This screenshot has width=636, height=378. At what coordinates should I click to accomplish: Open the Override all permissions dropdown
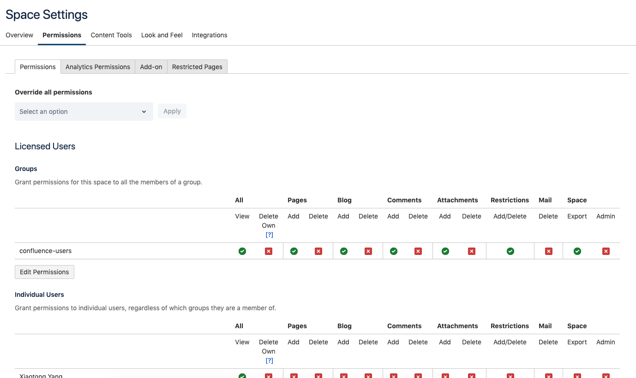[84, 112]
